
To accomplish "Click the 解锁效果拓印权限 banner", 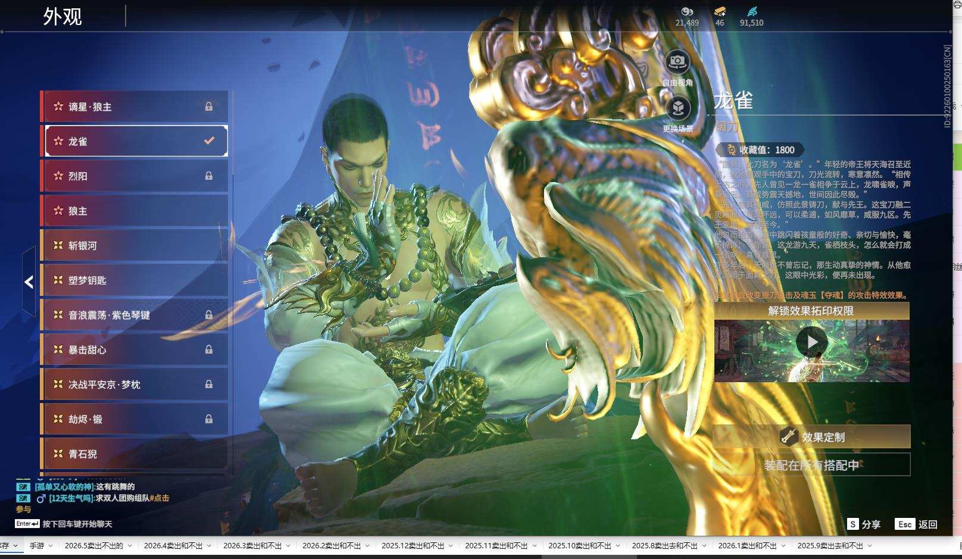I will (811, 311).
